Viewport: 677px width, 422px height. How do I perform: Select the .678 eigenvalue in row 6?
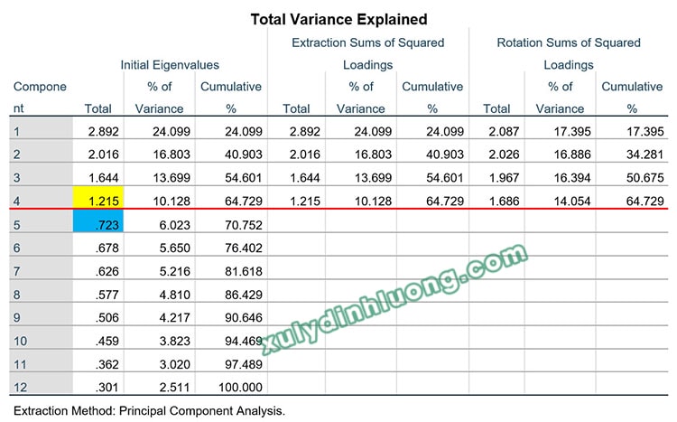point(107,248)
